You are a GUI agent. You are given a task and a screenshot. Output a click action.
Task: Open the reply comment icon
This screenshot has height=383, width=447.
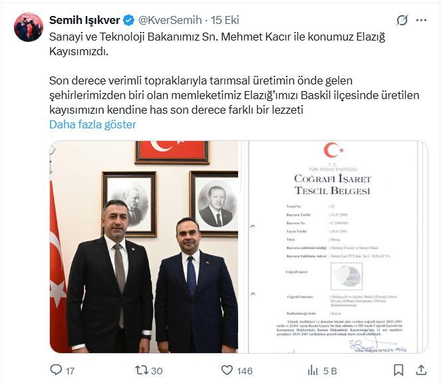(56, 370)
